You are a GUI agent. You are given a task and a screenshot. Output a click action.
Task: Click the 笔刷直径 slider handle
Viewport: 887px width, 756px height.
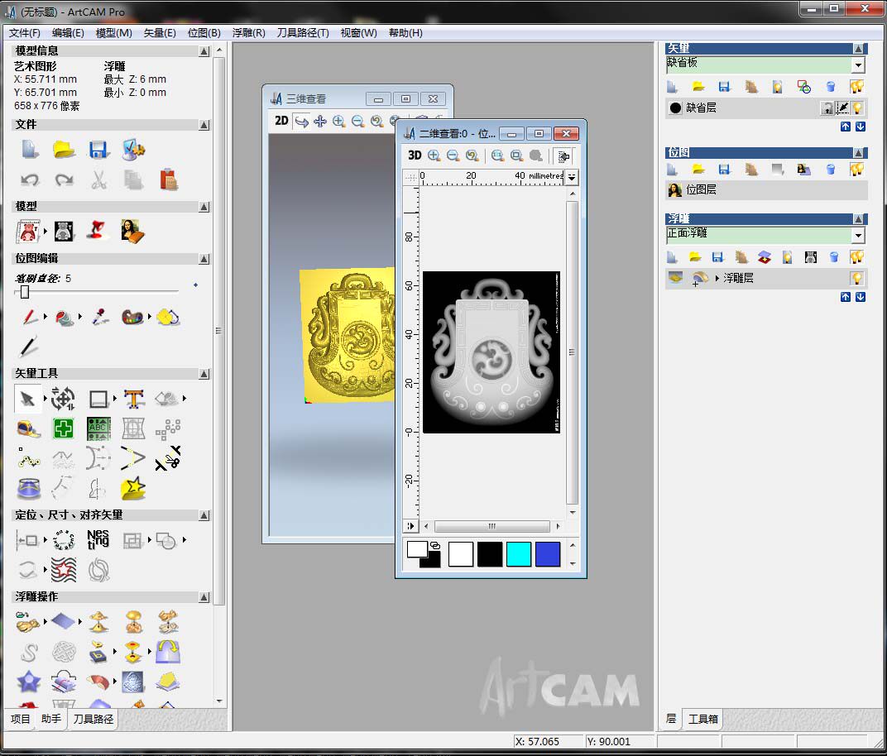point(24,292)
